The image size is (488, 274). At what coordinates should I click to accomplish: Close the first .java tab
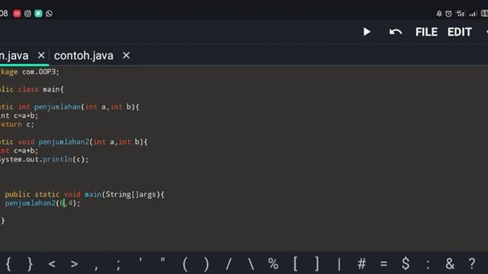41,56
